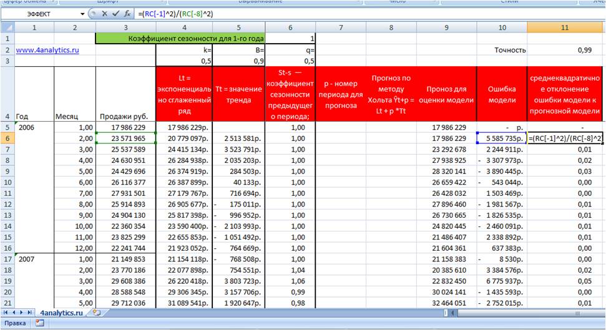Select deviation cell 0,05
606x330 pixels.
pyautogui.click(x=565, y=281)
